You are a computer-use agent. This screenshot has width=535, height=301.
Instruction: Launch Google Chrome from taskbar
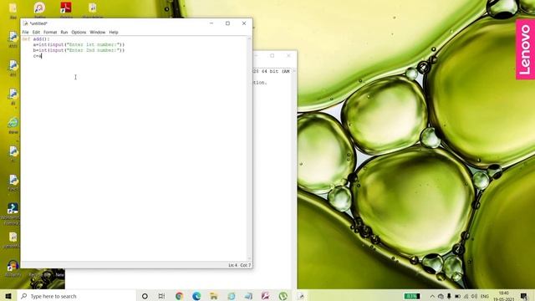pos(179,296)
